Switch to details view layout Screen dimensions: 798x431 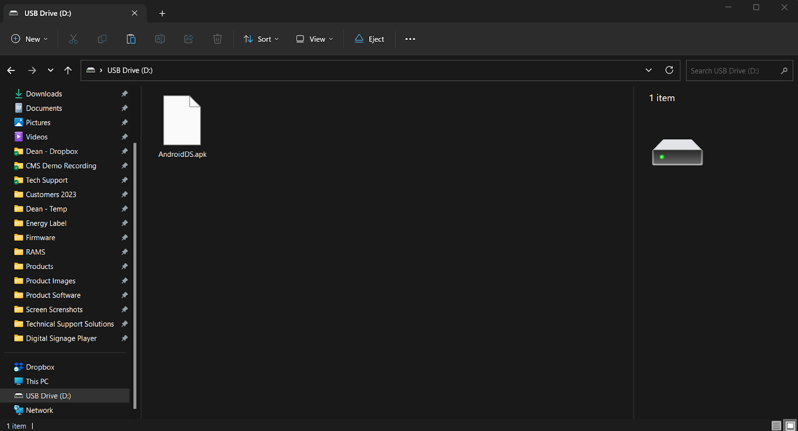click(776, 426)
